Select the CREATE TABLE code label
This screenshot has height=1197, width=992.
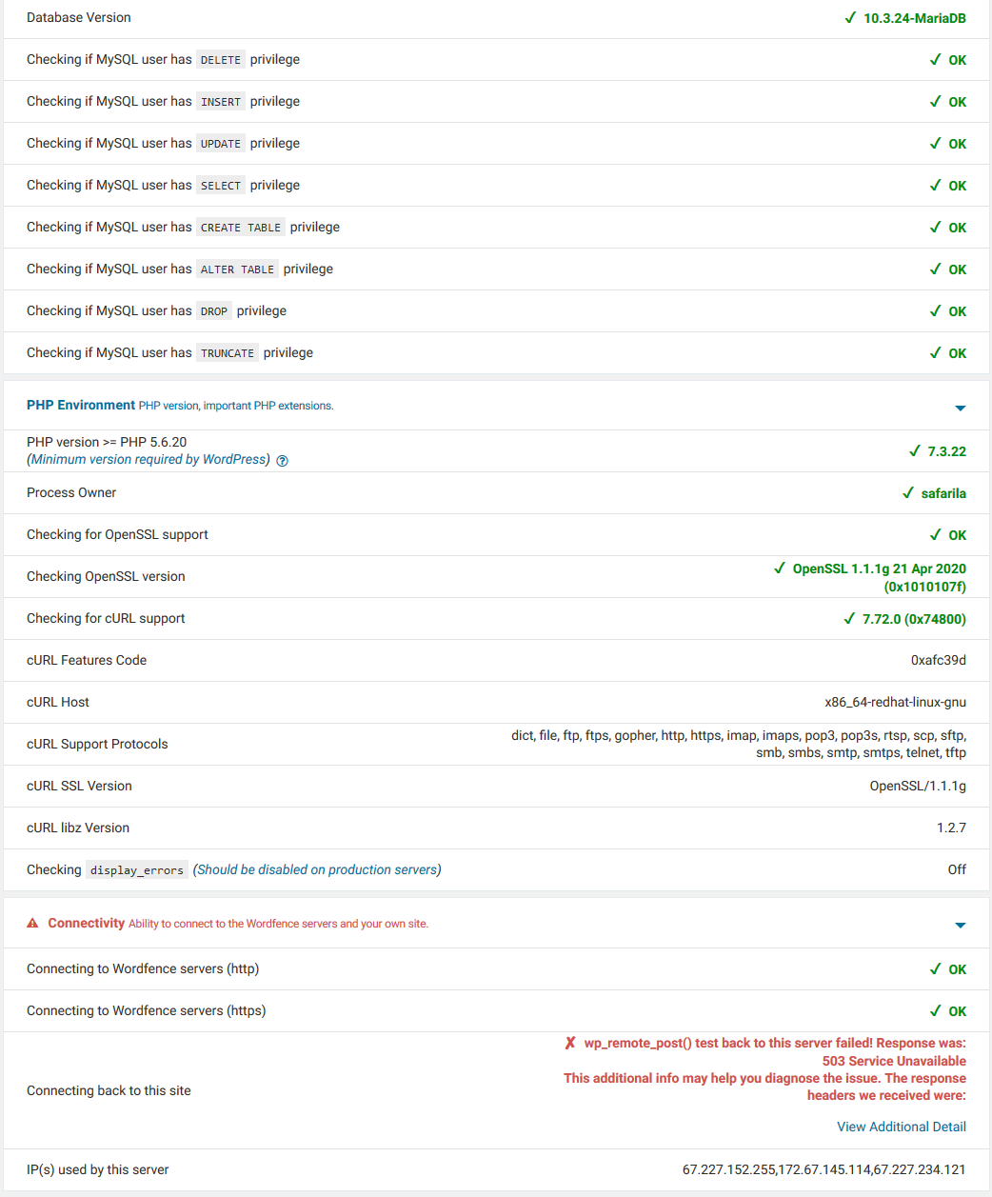[241, 228]
